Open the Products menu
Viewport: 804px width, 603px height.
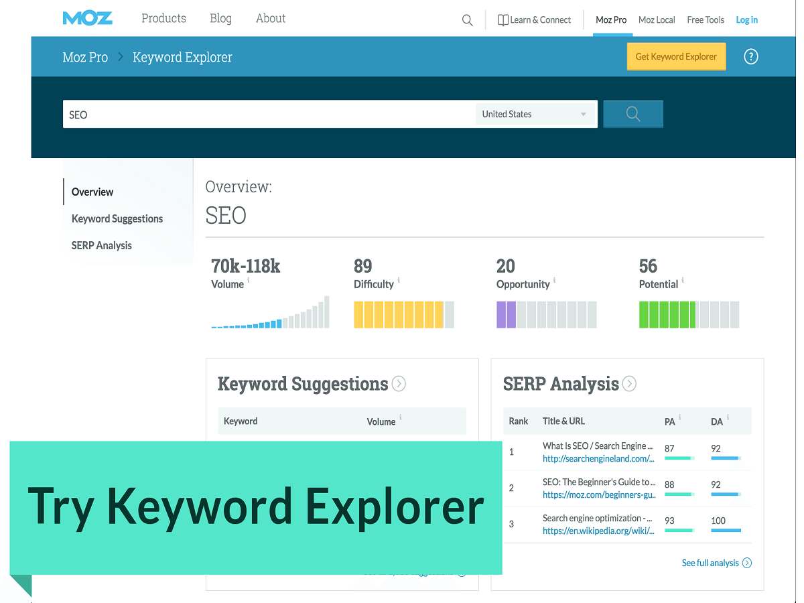click(x=163, y=19)
